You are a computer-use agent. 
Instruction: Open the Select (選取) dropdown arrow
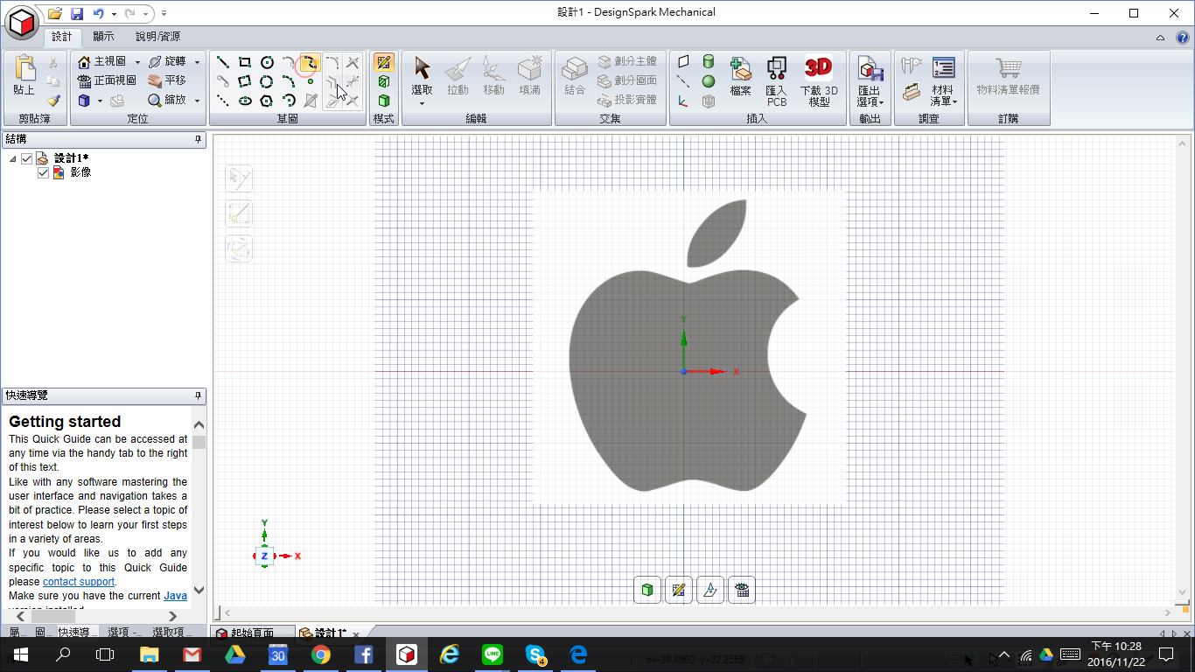[x=422, y=103]
